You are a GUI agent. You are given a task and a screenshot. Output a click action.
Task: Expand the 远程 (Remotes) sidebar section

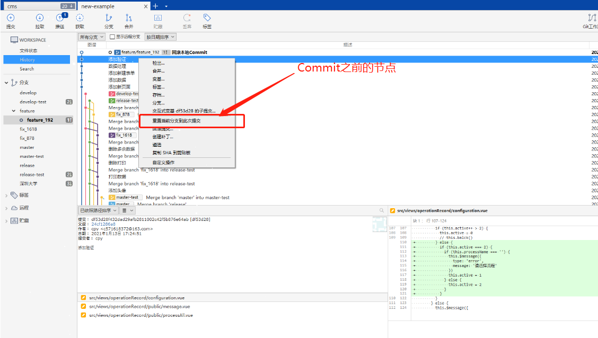(7, 208)
